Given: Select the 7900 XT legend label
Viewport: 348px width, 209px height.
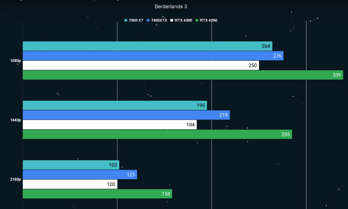Looking at the screenshot, I should tap(136, 20).
